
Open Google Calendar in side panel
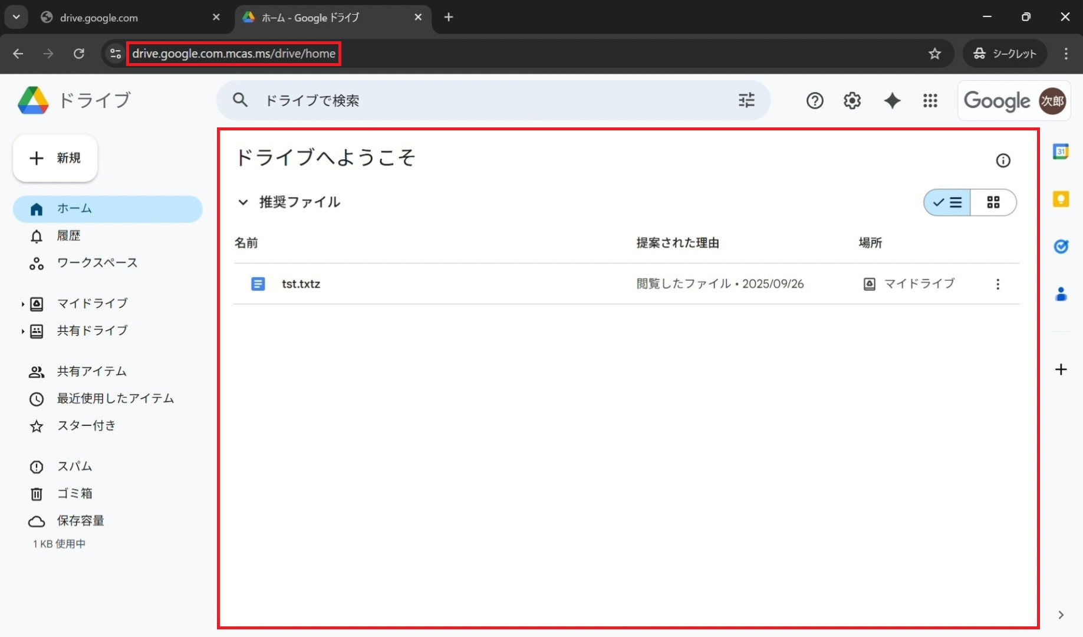coord(1061,152)
